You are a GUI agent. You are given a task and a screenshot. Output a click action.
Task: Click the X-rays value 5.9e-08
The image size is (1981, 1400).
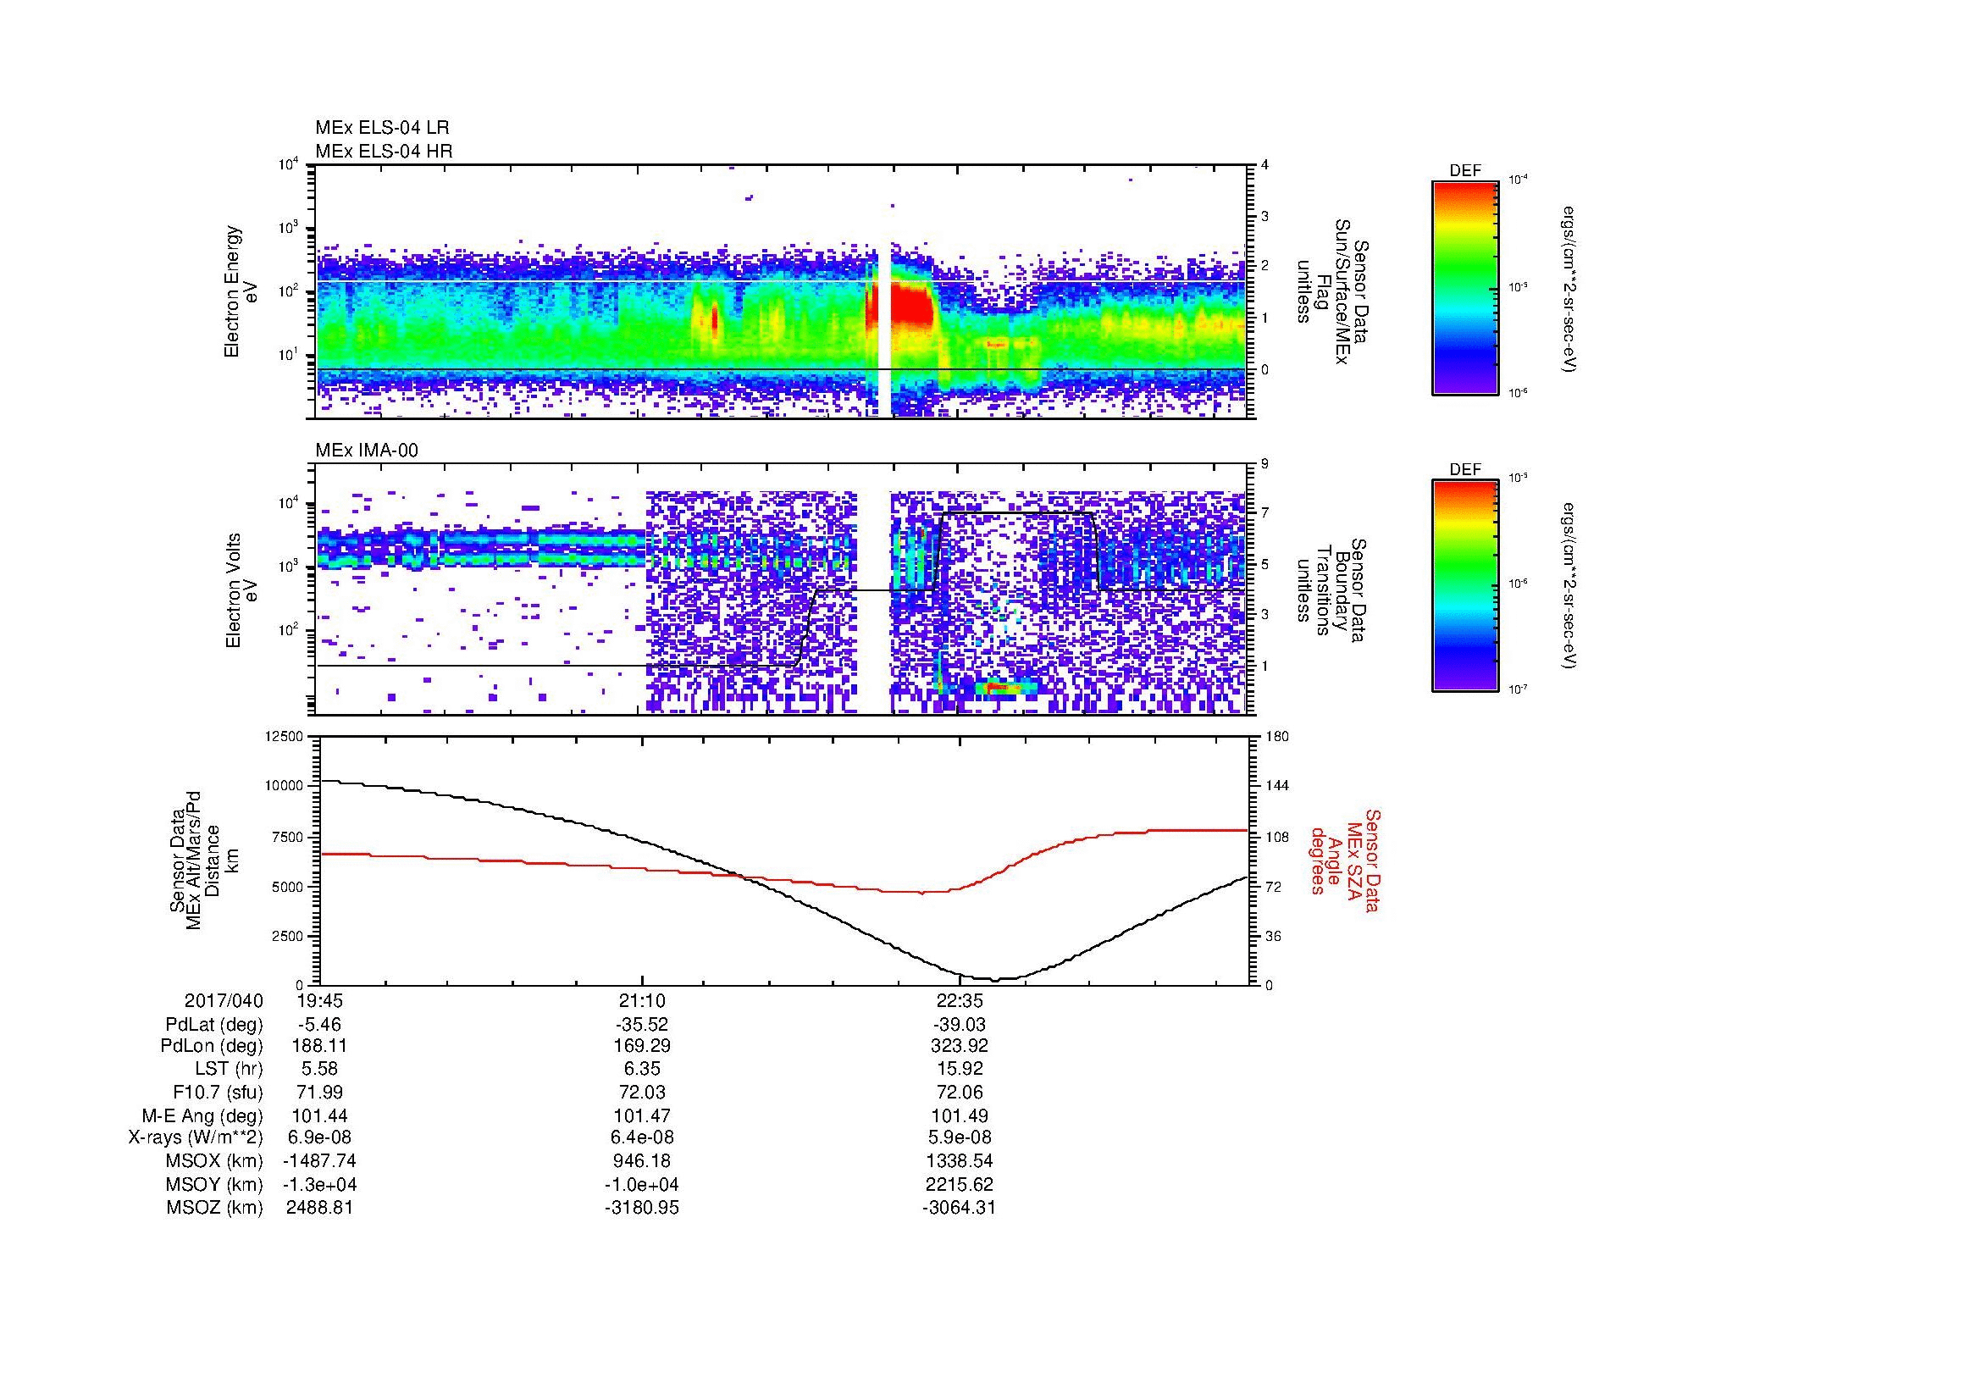(x=960, y=1138)
